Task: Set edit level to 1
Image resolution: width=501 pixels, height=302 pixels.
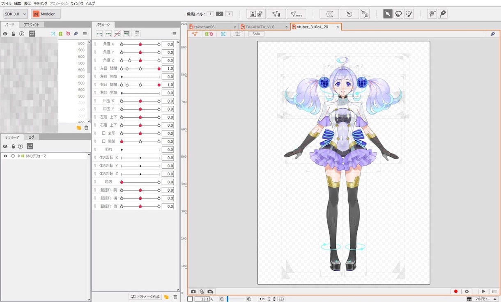Action: 210,14
